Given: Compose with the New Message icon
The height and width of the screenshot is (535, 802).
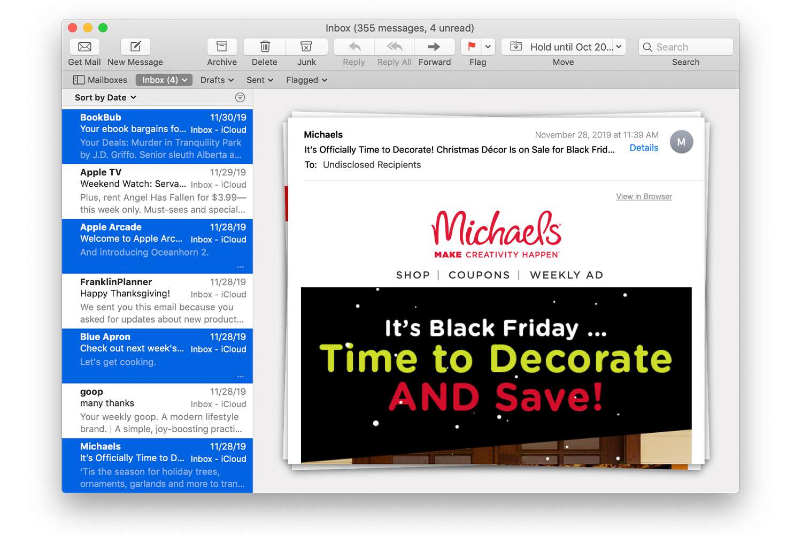Looking at the screenshot, I should point(135,47).
